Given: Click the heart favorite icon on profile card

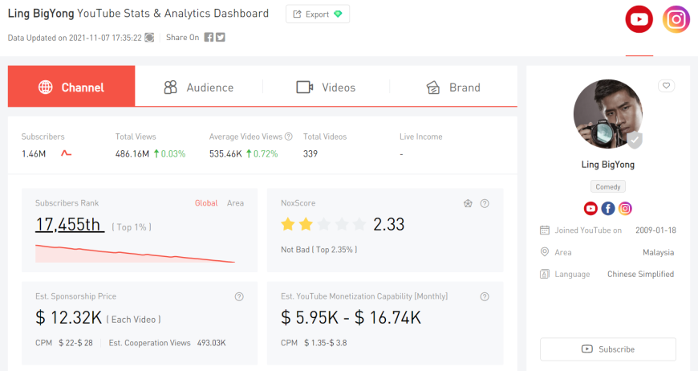Looking at the screenshot, I should tap(666, 85).
